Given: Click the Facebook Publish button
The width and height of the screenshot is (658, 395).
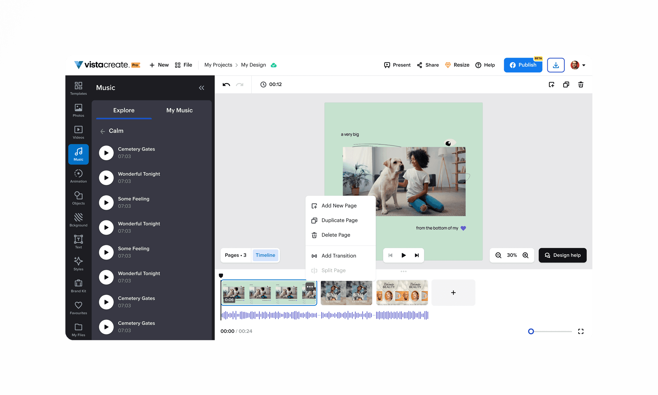Looking at the screenshot, I should (523, 65).
